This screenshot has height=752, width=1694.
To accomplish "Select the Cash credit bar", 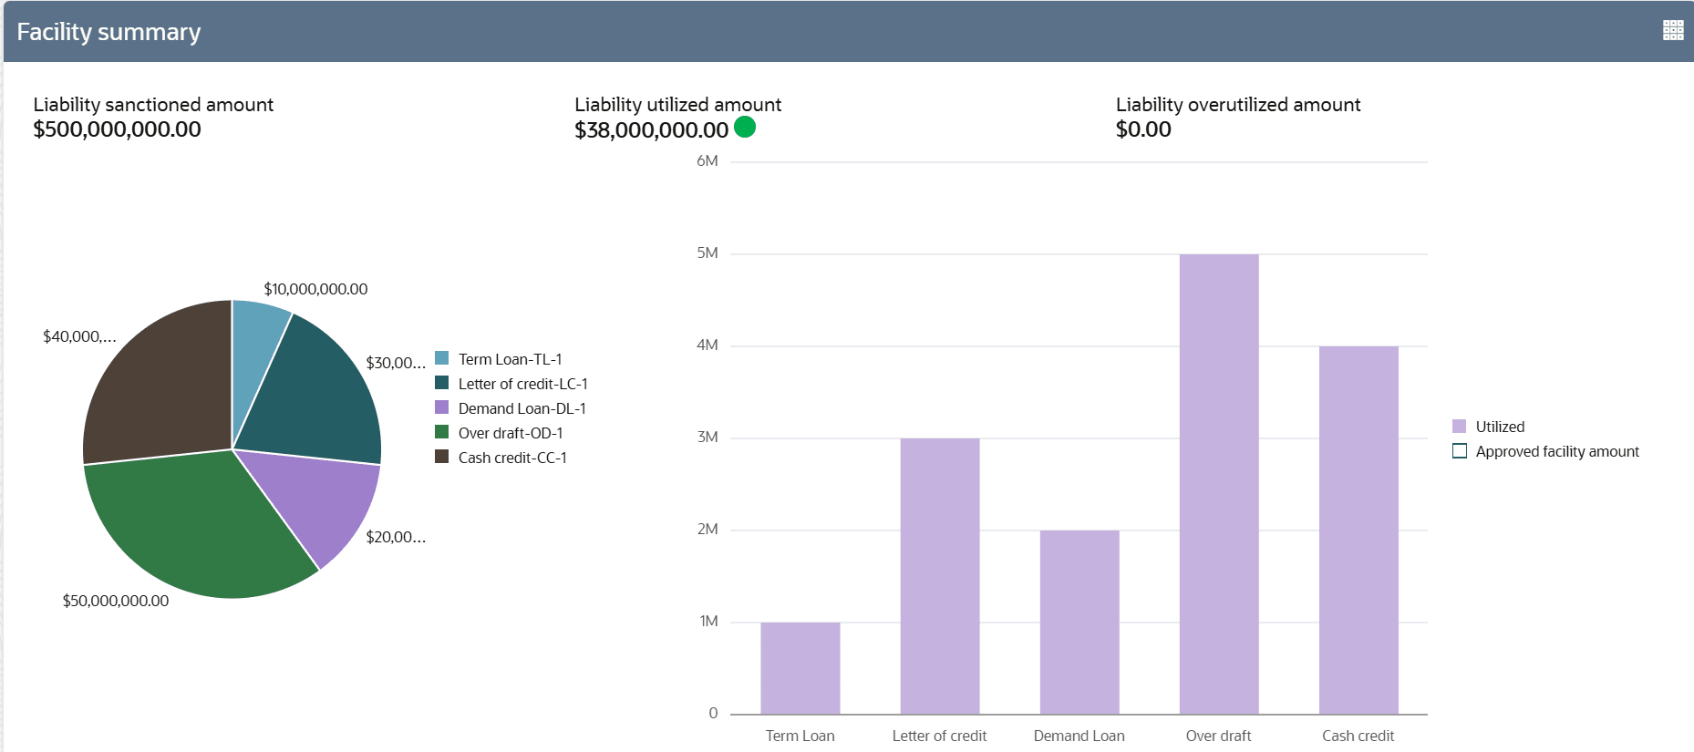I will [1358, 529].
